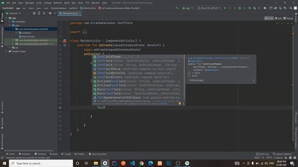Run the app with green play button
This screenshot has height=167, width=298.
(225, 8)
